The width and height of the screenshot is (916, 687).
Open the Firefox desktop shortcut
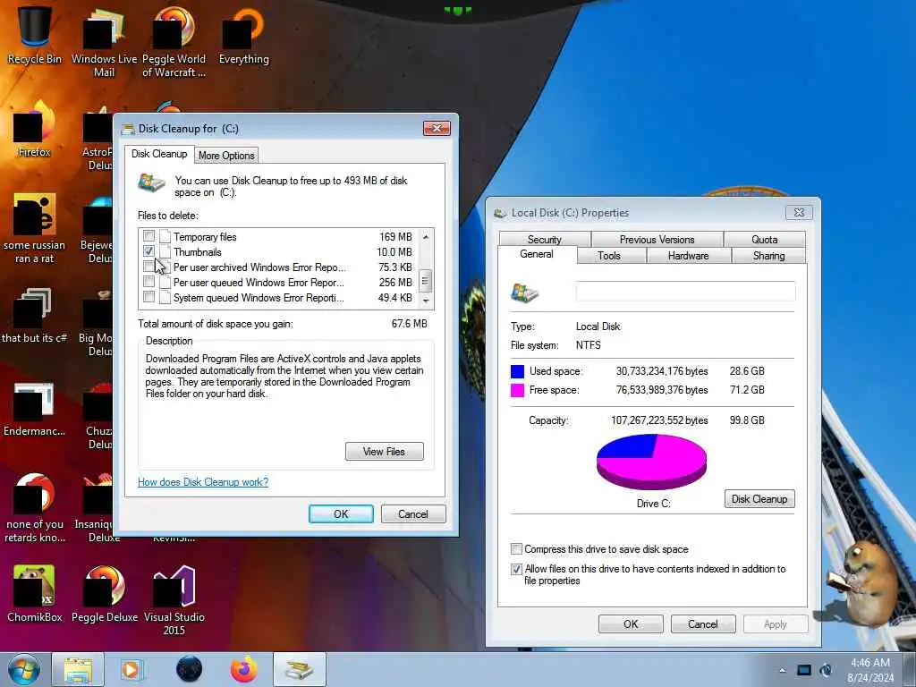coord(34,129)
